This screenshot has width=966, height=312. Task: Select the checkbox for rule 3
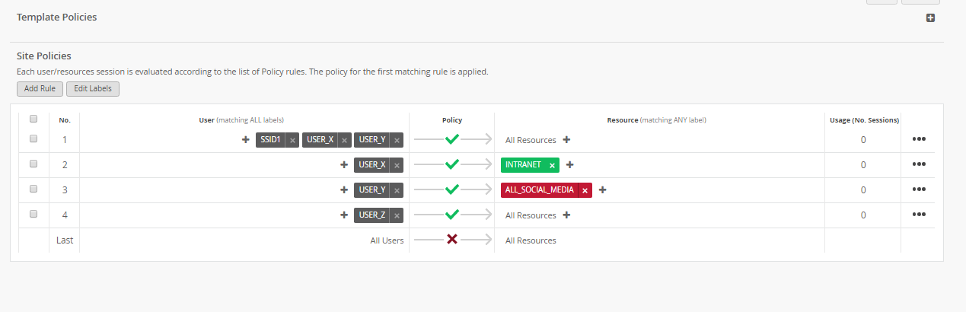click(x=33, y=189)
